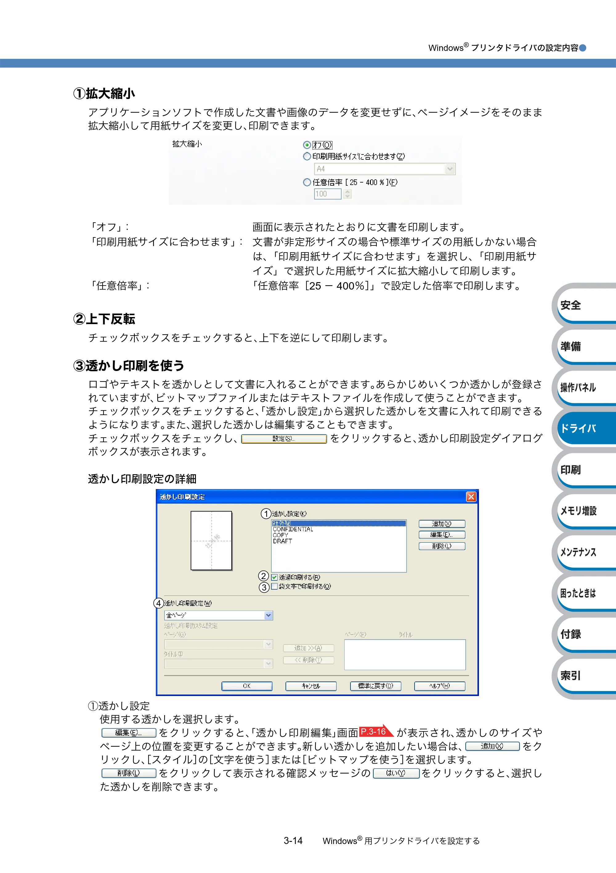Click the scaling percentage spinner arrows

(347, 194)
